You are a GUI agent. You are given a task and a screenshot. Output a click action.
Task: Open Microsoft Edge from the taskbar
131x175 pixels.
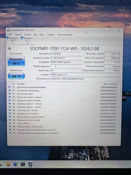[15, 164]
